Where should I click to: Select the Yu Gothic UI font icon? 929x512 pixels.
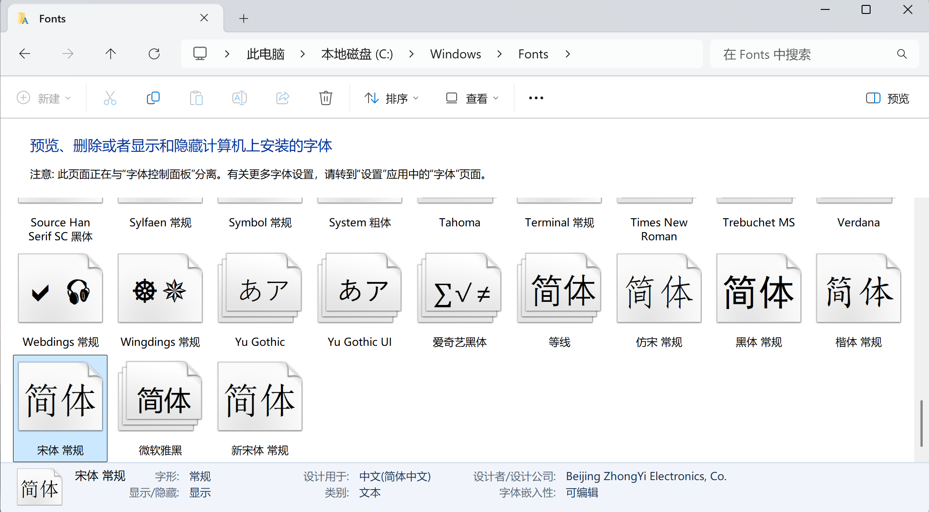click(x=360, y=288)
